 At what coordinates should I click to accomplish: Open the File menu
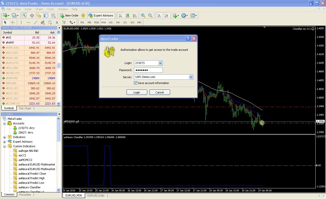[9, 9]
